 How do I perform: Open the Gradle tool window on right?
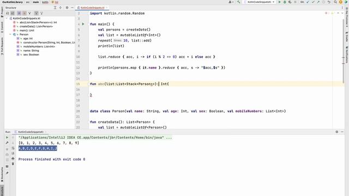coord(347,36)
